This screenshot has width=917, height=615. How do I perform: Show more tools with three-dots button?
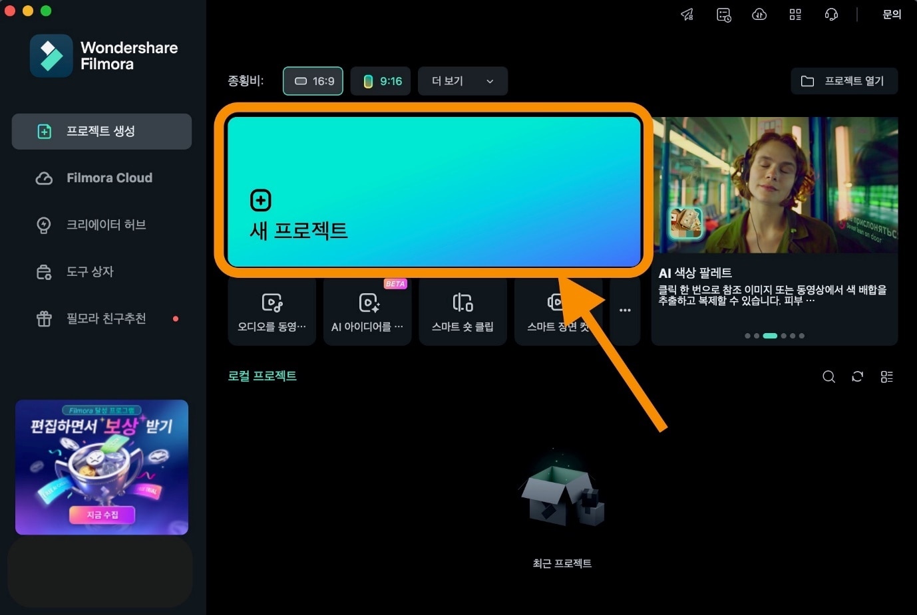pyautogui.click(x=625, y=310)
